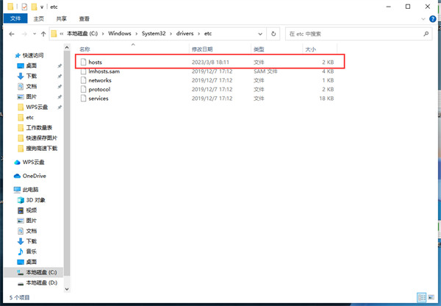The image size is (441, 306).
Task: Select drivers in the address breadcrumb
Action: [184, 34]
